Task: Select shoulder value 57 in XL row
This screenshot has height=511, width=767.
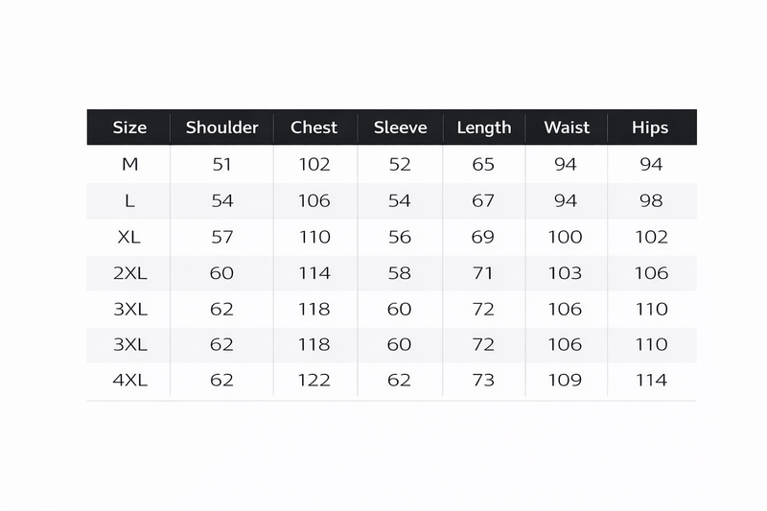Action: point(222,237)
